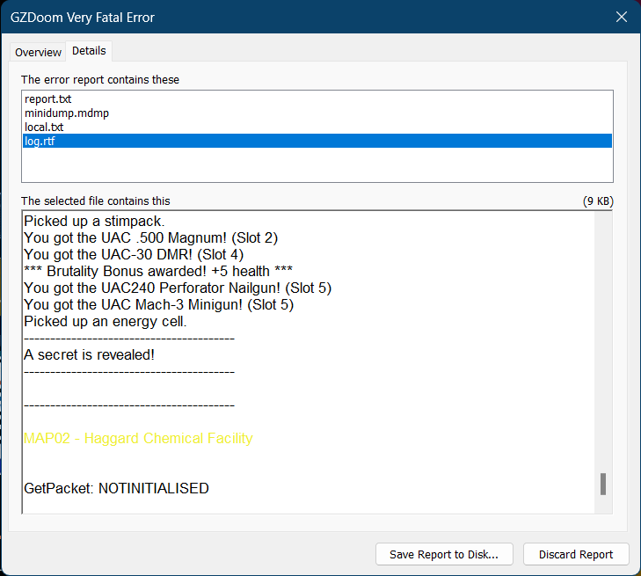This screenshot has width=641, height=576.
Task: Close the GZDoom Very Fatal Error dialog
Action: 621,17
